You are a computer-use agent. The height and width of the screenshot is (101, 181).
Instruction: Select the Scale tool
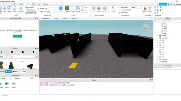tap(9, 9)
